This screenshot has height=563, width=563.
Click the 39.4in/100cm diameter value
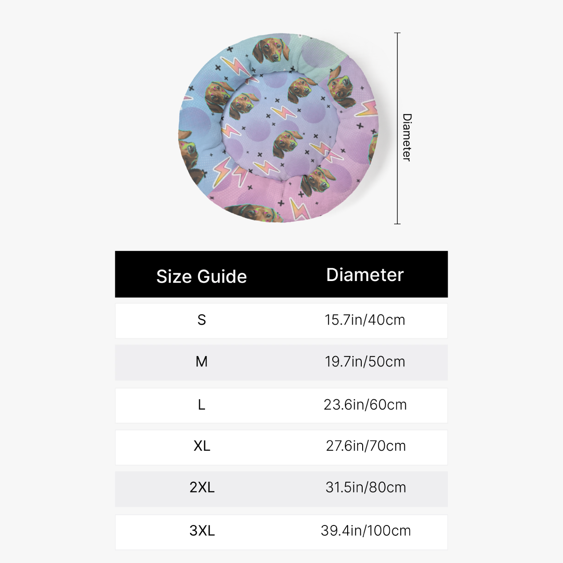coord(365,531)
